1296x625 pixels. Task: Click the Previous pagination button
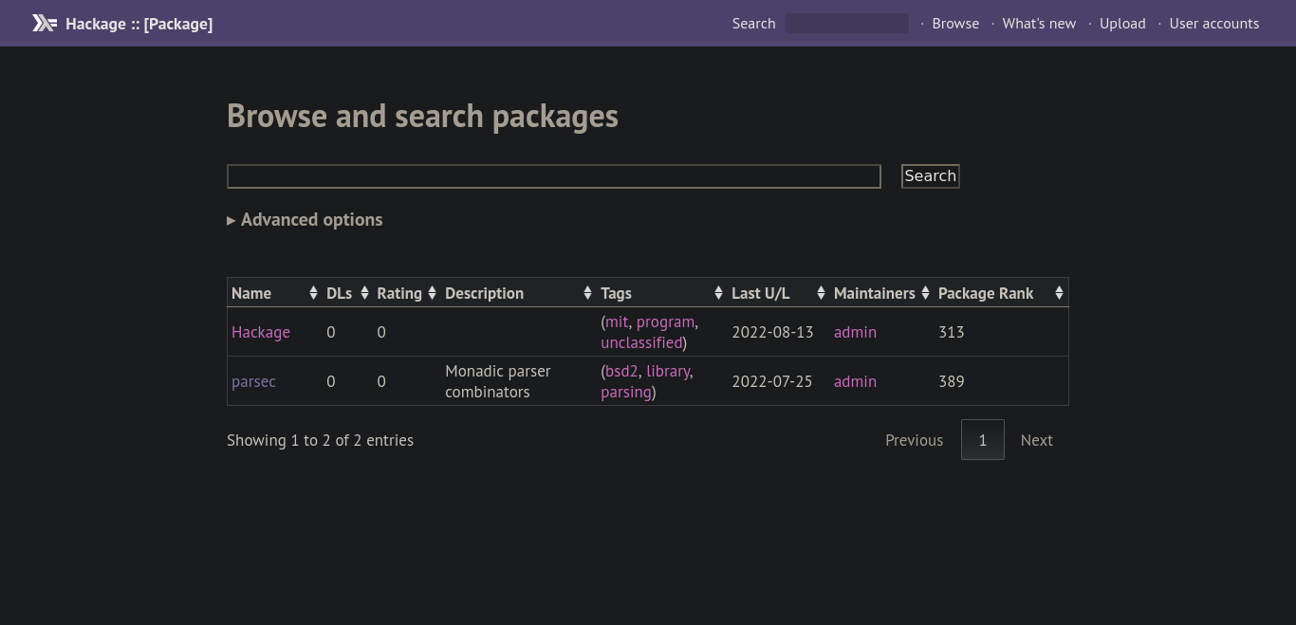click(x=914, y=440)
